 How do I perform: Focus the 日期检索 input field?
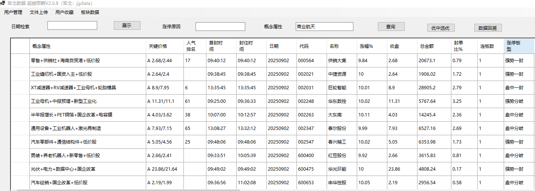tap(72, 26)
